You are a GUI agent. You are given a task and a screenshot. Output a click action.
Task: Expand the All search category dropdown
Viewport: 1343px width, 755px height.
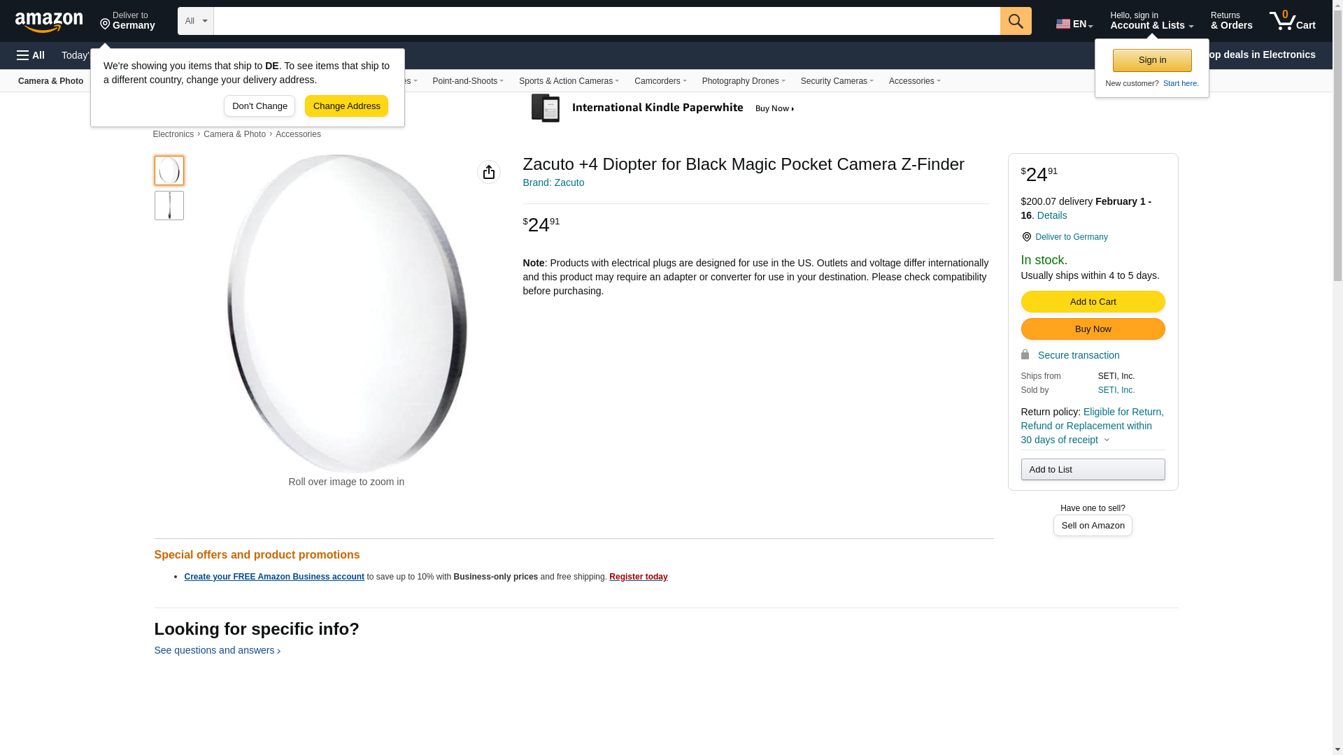tap(195, 21)
